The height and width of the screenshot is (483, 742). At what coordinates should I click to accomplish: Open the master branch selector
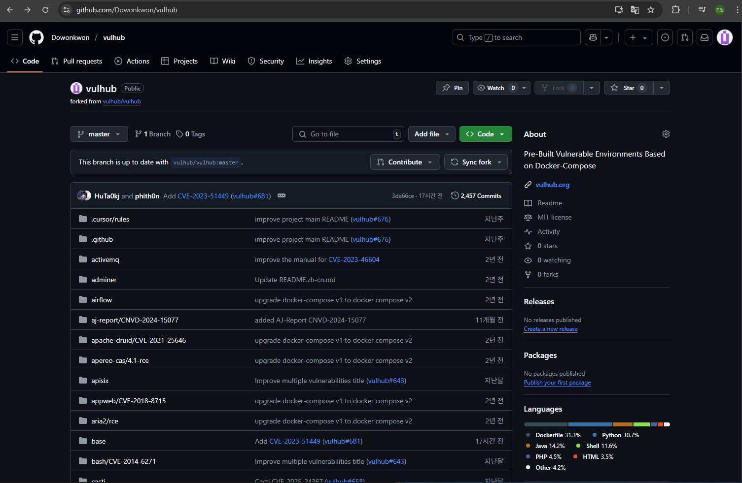(99, 134)
